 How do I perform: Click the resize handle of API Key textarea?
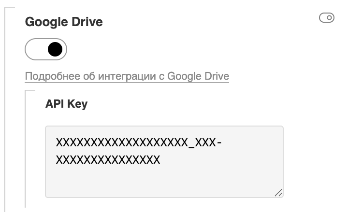click(x=278, y=193)
